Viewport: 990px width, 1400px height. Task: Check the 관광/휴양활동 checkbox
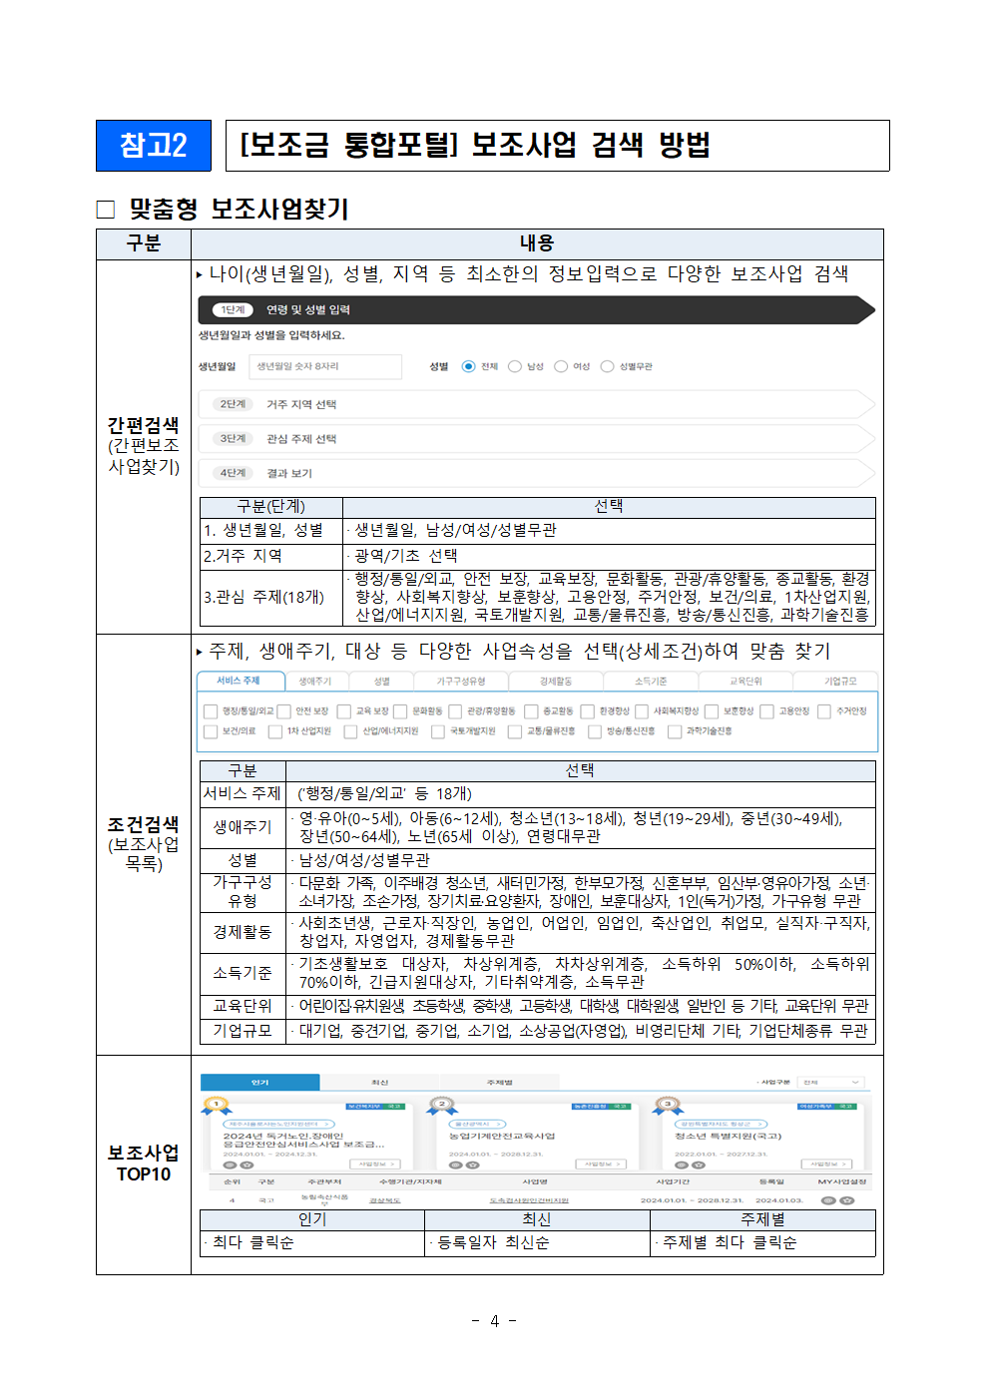(x=456, y=711)
